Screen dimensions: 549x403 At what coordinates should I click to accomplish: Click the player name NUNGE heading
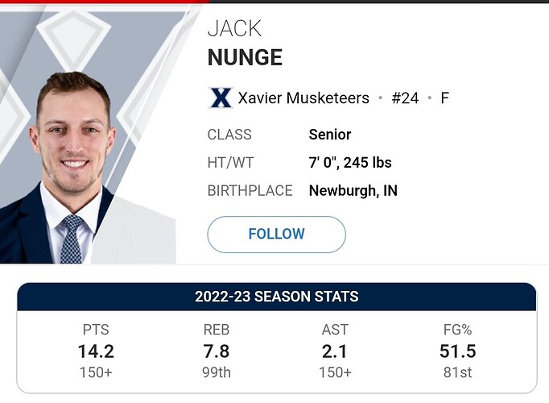click(x=245, y=57)
